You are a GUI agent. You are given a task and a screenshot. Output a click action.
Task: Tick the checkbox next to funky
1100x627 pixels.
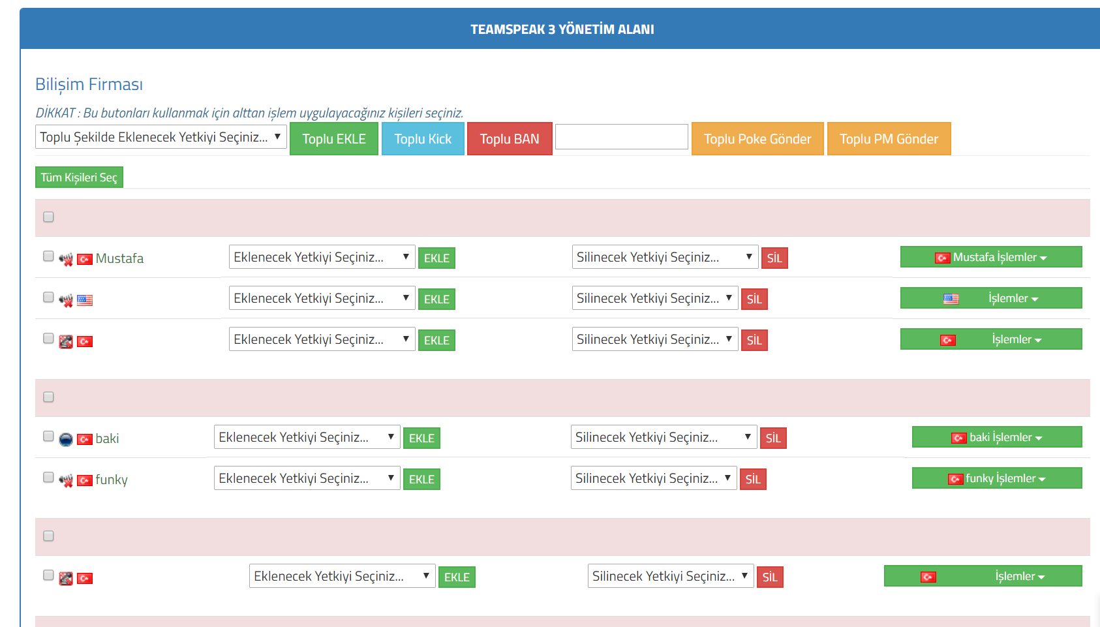click(x=48, y=477)
